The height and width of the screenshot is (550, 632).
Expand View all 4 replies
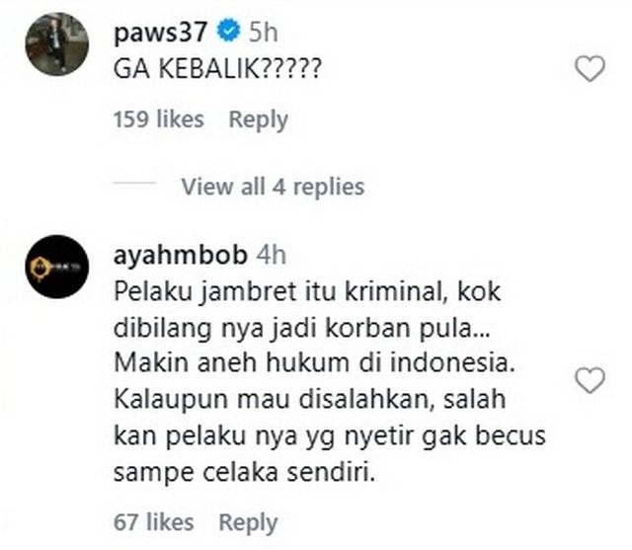click(273, 187)
